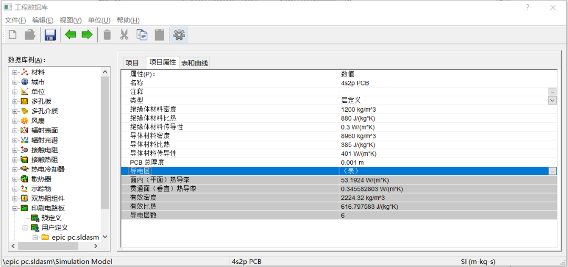Click the 材料 tree icon

tap(25, 72)
